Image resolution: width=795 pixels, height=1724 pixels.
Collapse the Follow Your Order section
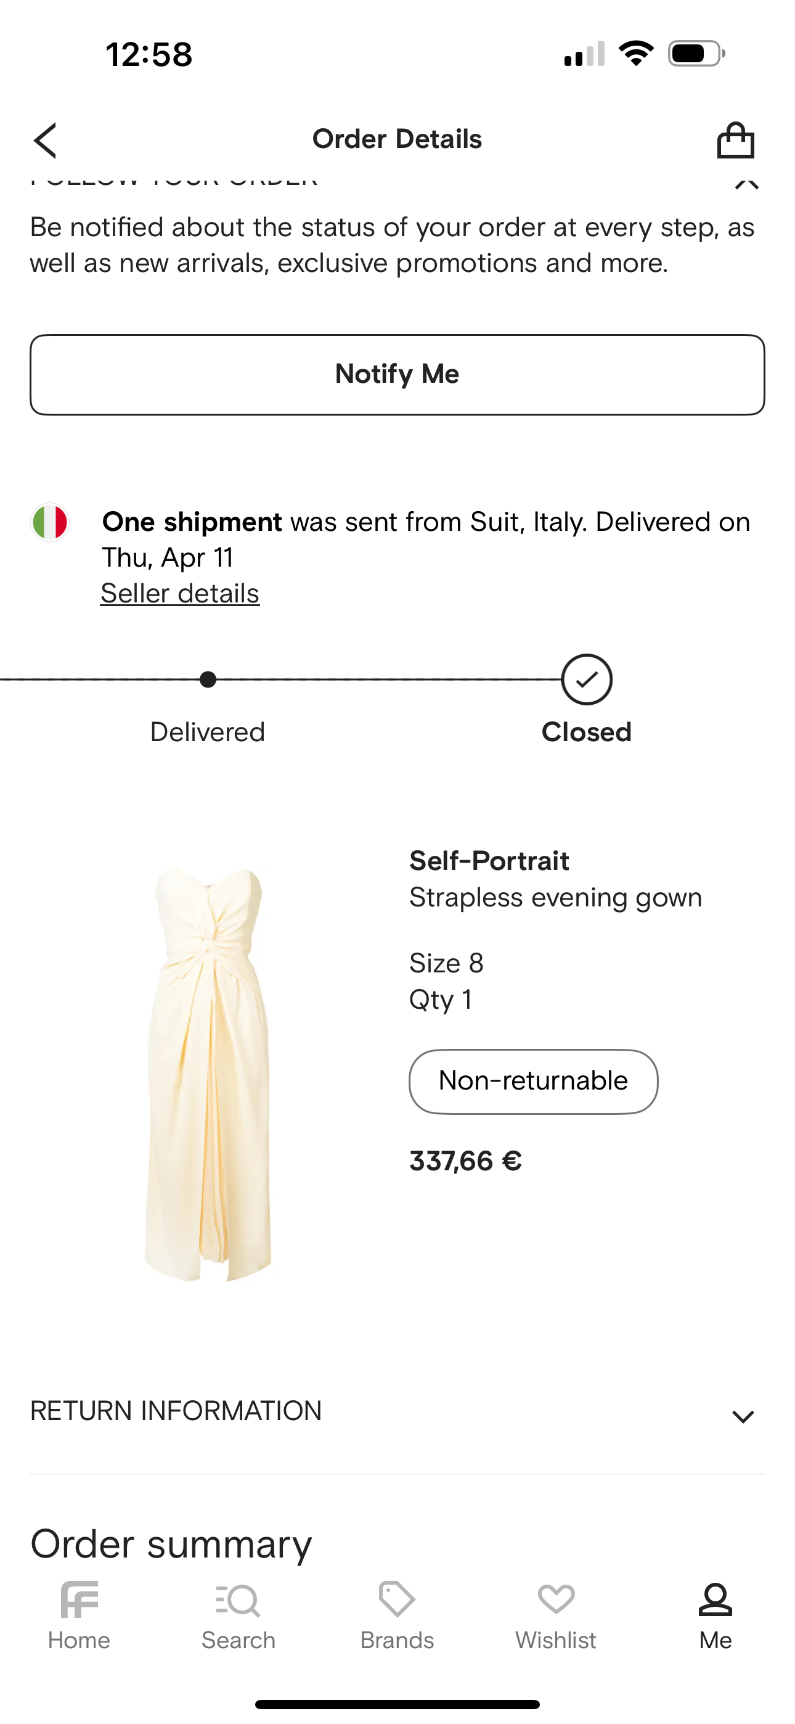[x=746, y=182]
